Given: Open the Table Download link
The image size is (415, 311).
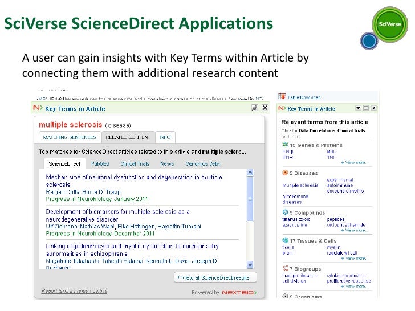Looking at the screenshot, I should 304,97.
